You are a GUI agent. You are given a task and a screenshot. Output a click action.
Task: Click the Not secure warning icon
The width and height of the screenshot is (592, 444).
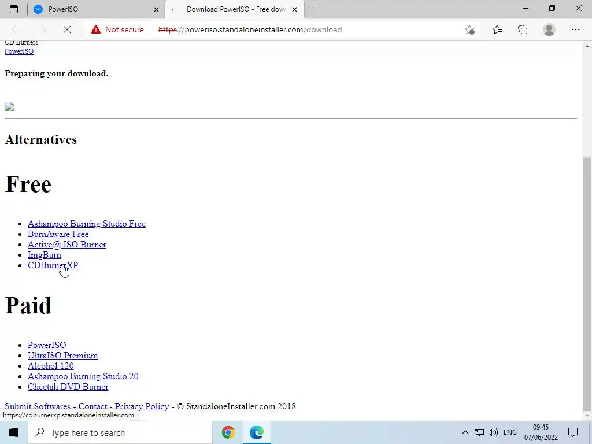[96, 29]
